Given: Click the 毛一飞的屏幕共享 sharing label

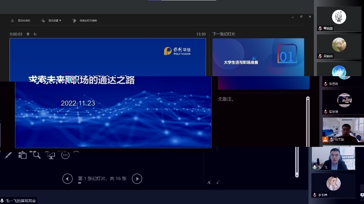Looking at the screenshot, I should (21, 201).
